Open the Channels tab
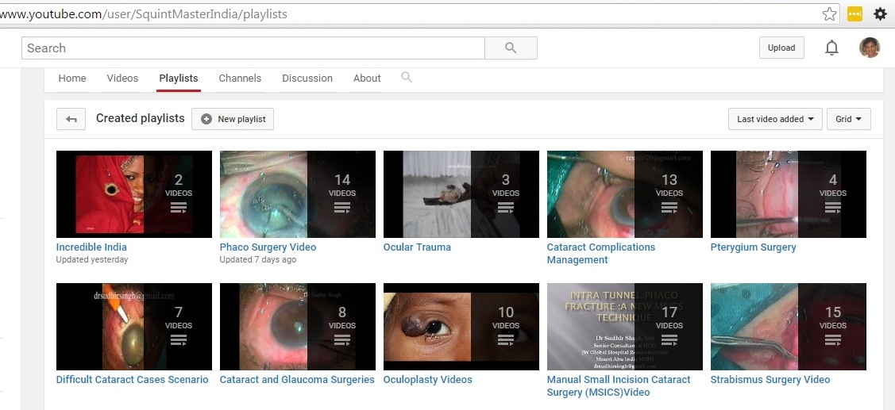Viewport: 895px width, 410px height. 240,79
